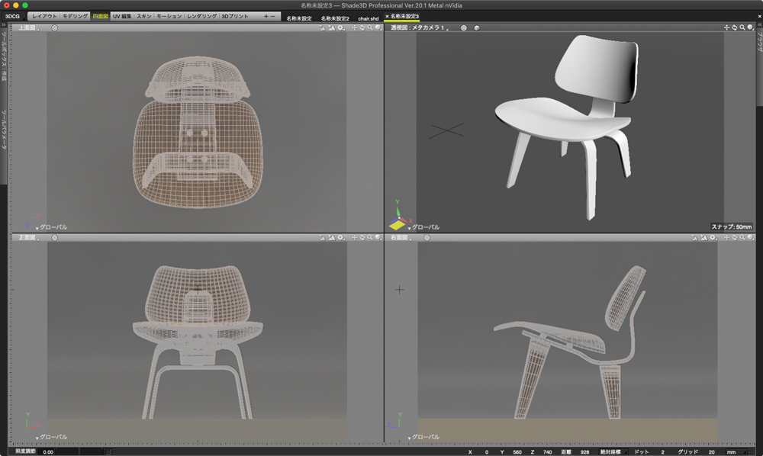Click the cube icon in the perspective view header
763x456 pixels.
pos(477,27)
